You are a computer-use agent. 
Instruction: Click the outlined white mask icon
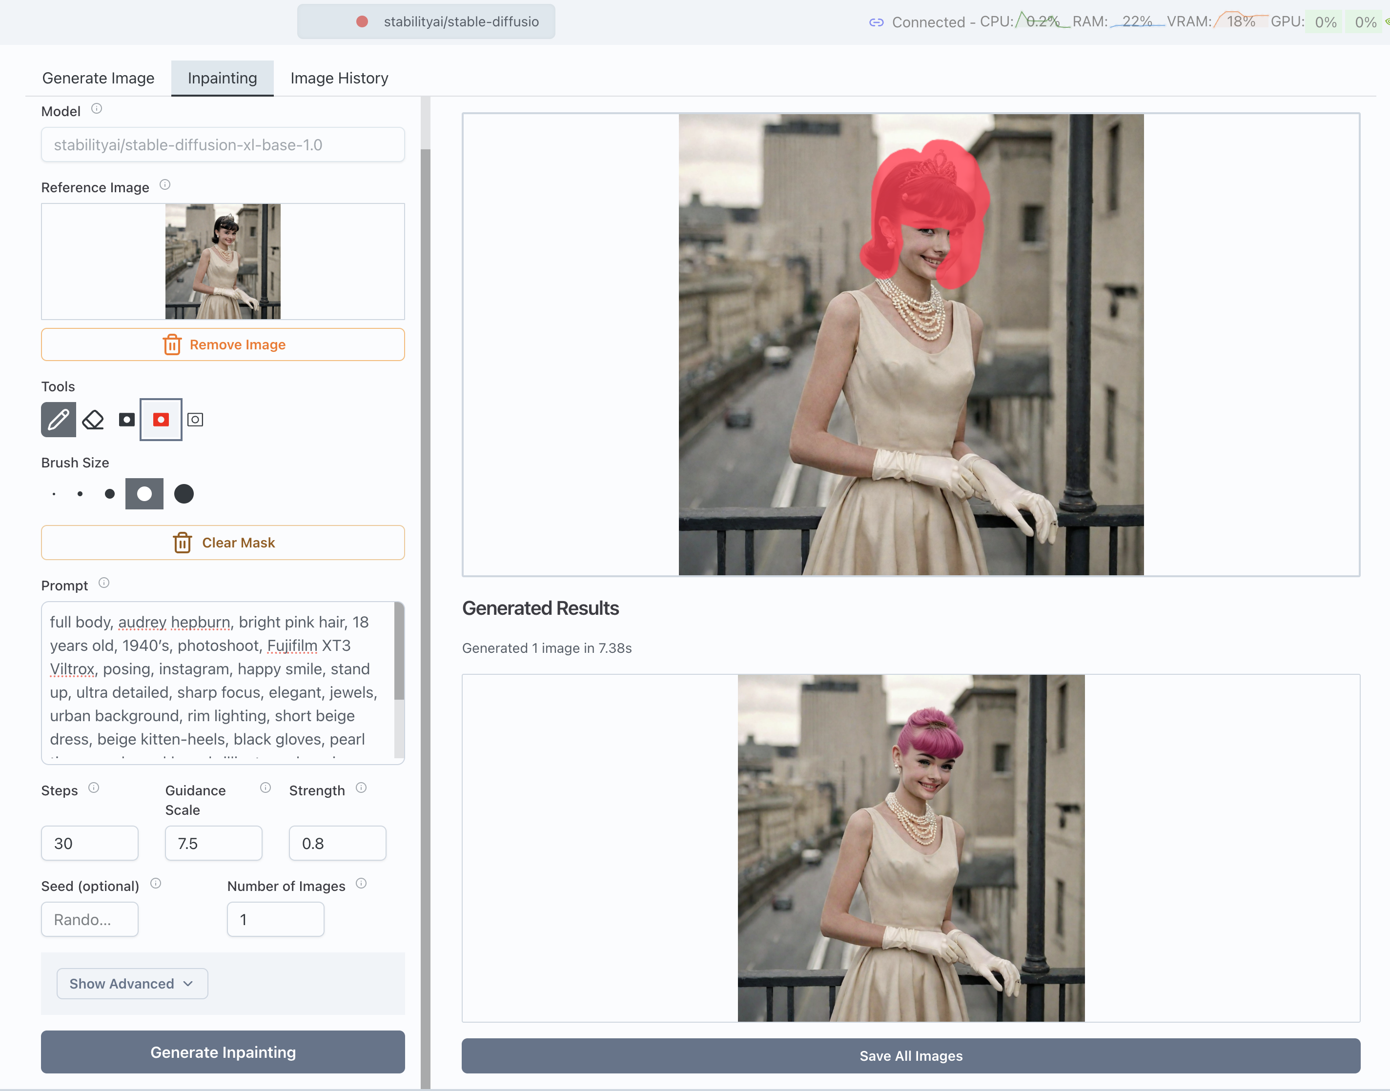click(195, 420)
